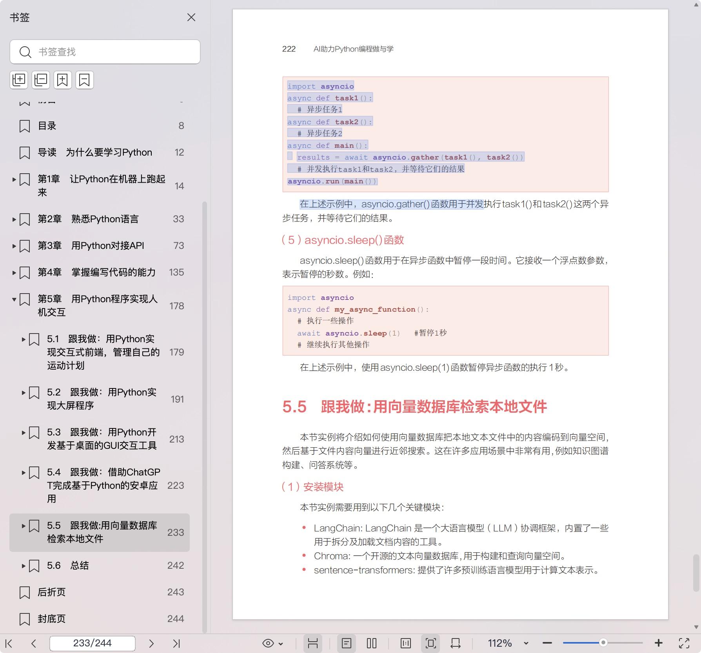Expand section 5.3 bookmark arrow

(24, 433)
